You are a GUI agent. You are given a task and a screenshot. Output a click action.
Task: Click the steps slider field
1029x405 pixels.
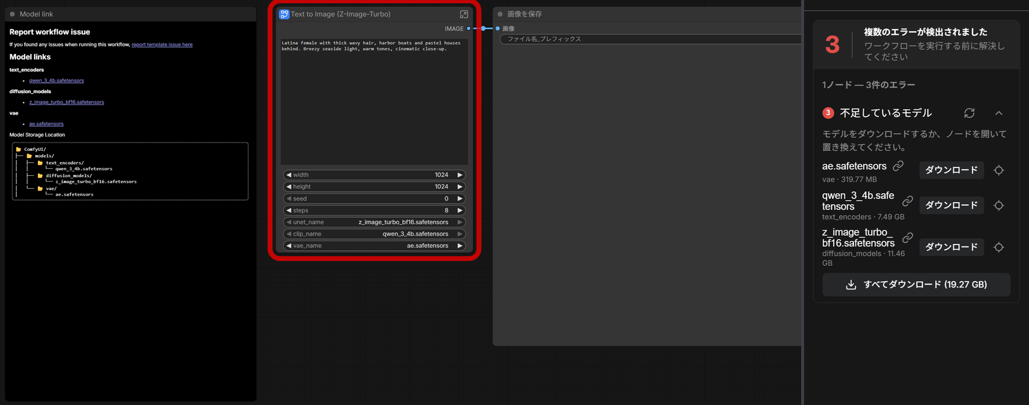(374, 211)
